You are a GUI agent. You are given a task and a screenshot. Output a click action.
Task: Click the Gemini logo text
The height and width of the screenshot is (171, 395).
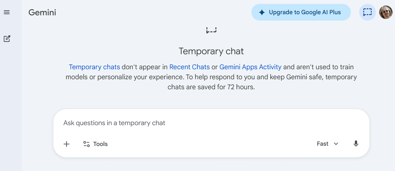tap(42, 12)
